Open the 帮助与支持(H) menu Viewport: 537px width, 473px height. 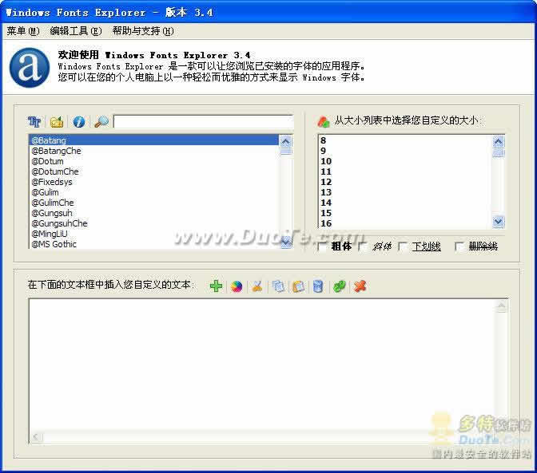143,31
